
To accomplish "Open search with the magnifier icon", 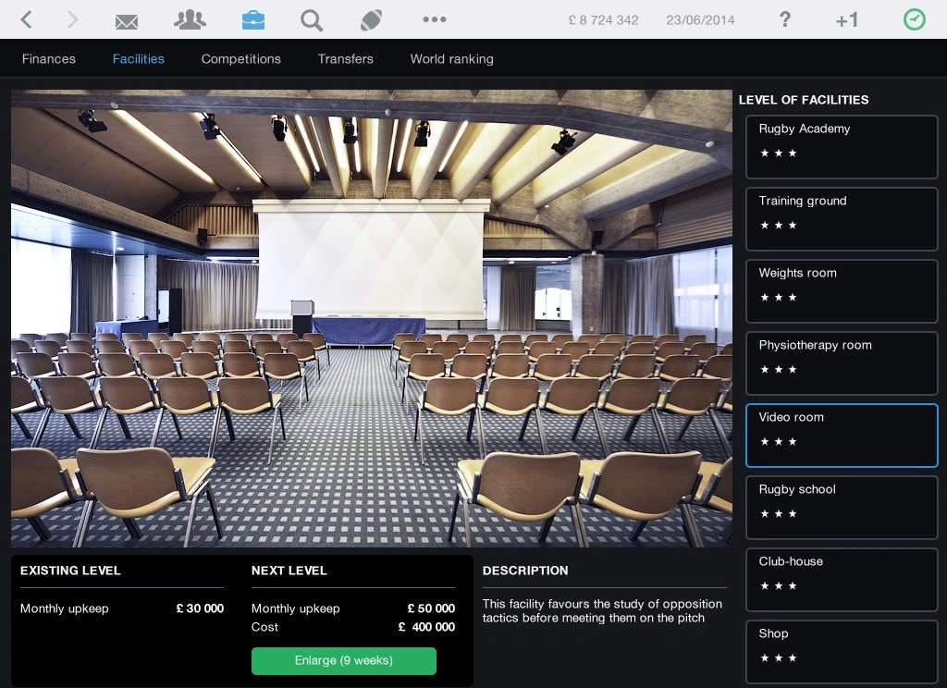I will coord(312,19).
